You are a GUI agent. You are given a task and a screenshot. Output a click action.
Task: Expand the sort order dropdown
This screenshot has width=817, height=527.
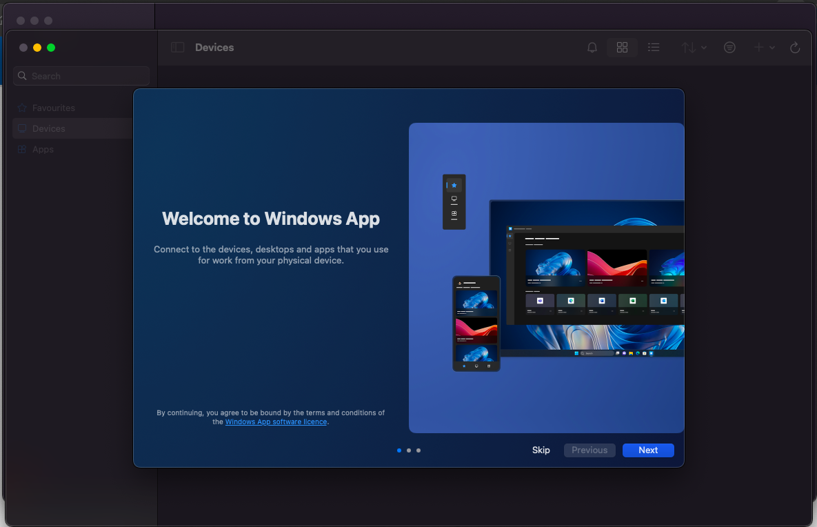[x=694, y=48]
